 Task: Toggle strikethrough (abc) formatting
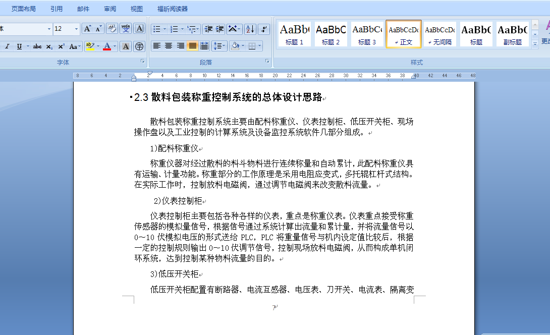click(x=37, y=46)
